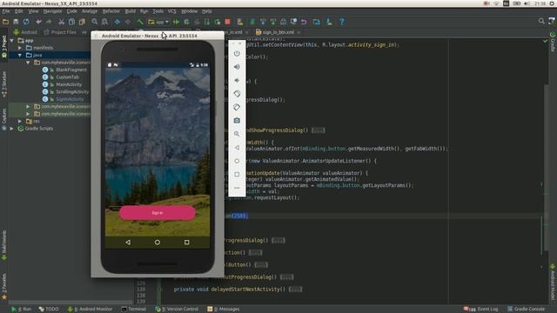The image size is (557, 313).
Task: Click the emulator sidebar Home circle
Action: tap(237, 161)
